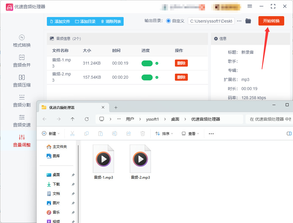Go up one folder in File Explorer

pyautogui.click(x=72, y=119)
